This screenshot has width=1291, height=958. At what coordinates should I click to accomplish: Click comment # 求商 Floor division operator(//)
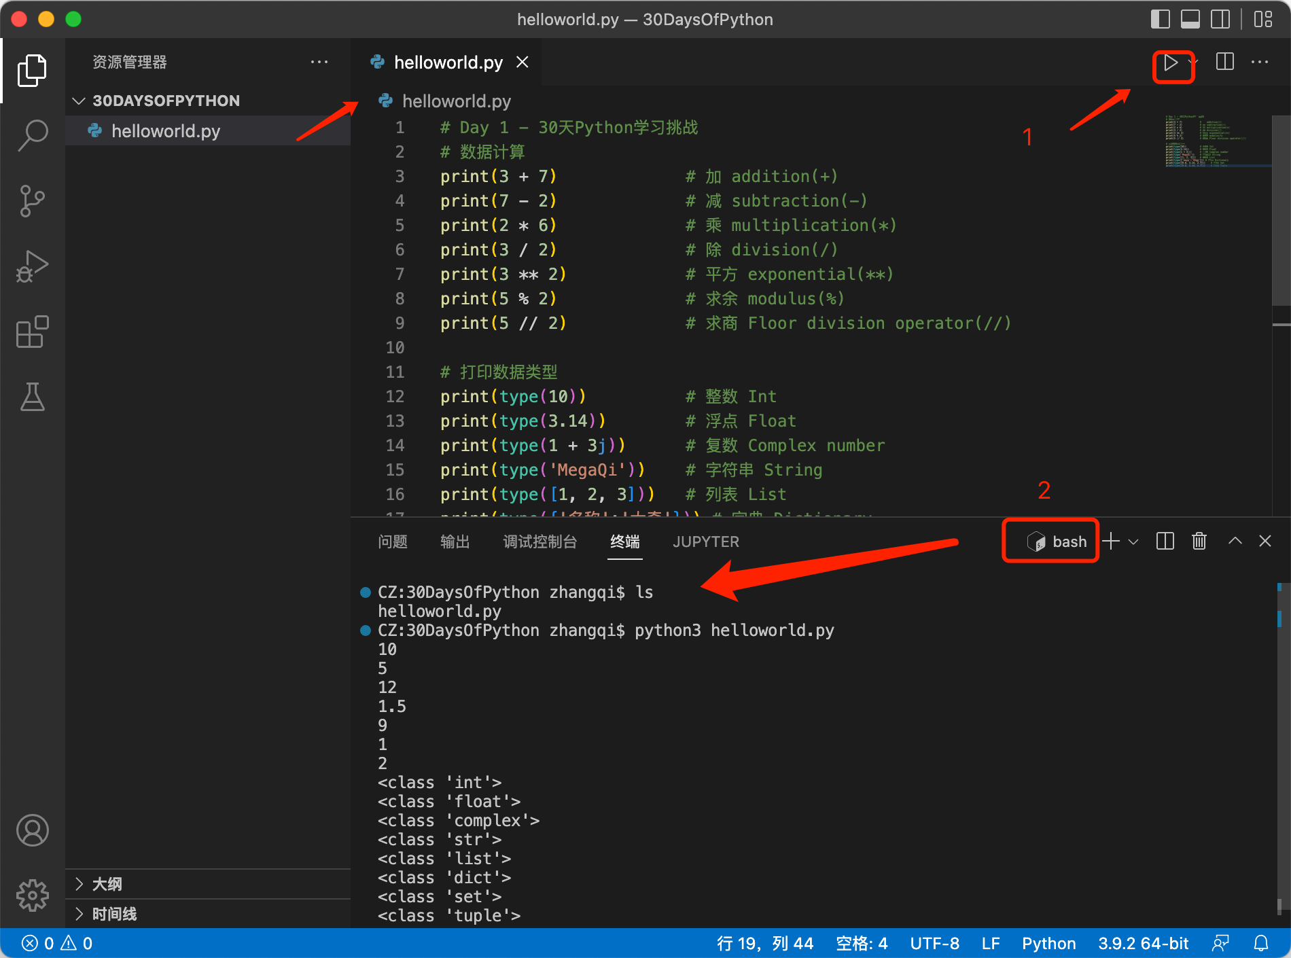click(x=848, y=323)
